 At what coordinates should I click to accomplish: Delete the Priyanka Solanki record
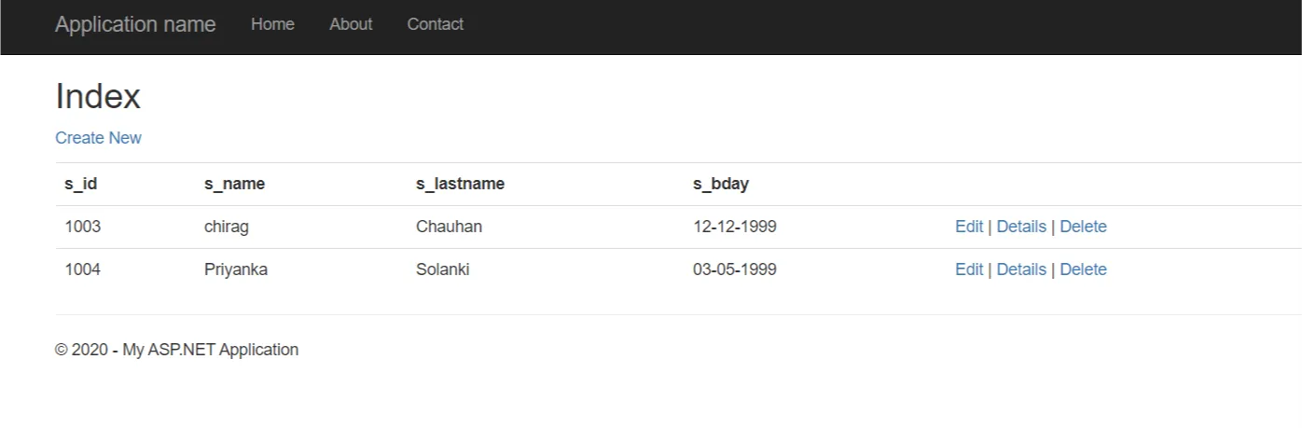(1083, 269)
